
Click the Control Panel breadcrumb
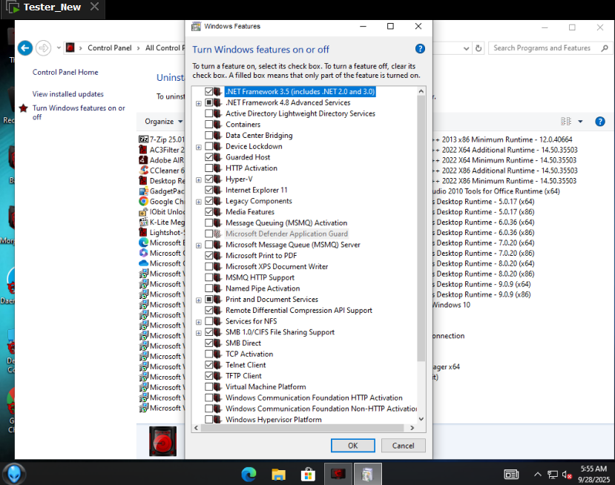coord(110,48)
